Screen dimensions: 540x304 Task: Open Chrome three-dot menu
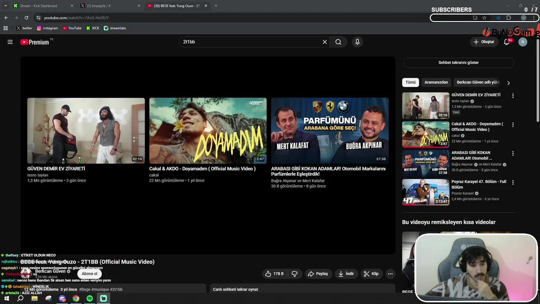point(534,18)
